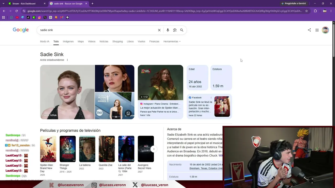Screen dimensions: 335x188
Task: Open options on the Facebook result card
Action: [x=211, y=98]
